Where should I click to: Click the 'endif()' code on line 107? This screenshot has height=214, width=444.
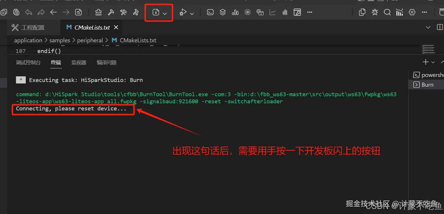click(49, 51)
